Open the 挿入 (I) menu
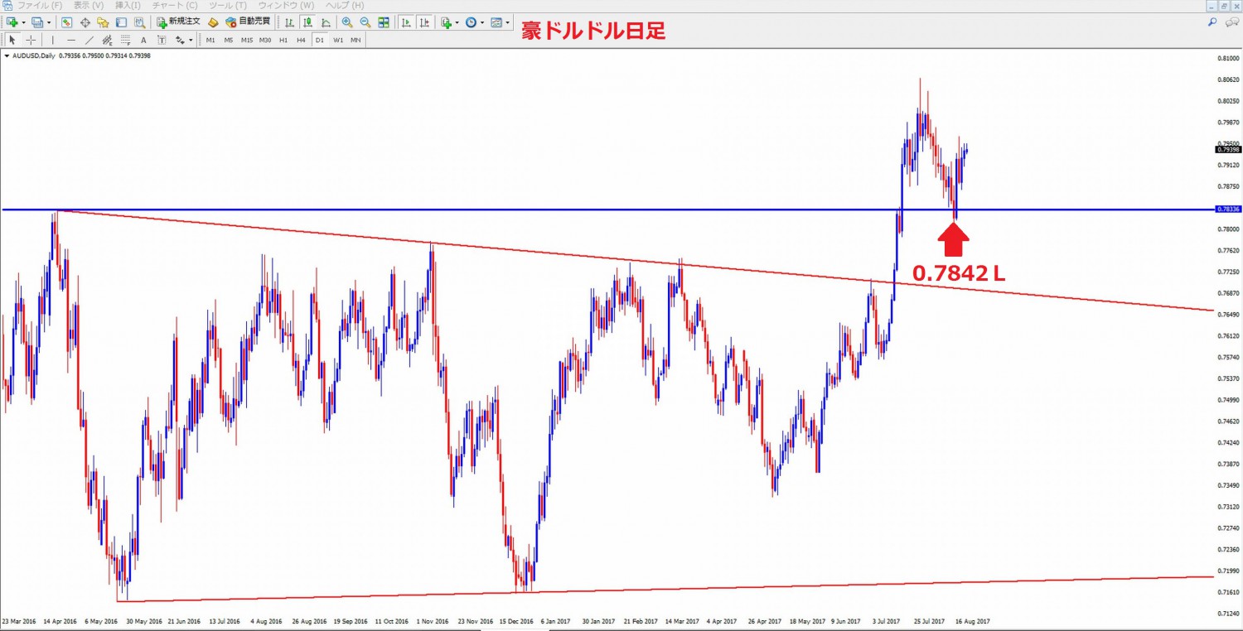 128,6
